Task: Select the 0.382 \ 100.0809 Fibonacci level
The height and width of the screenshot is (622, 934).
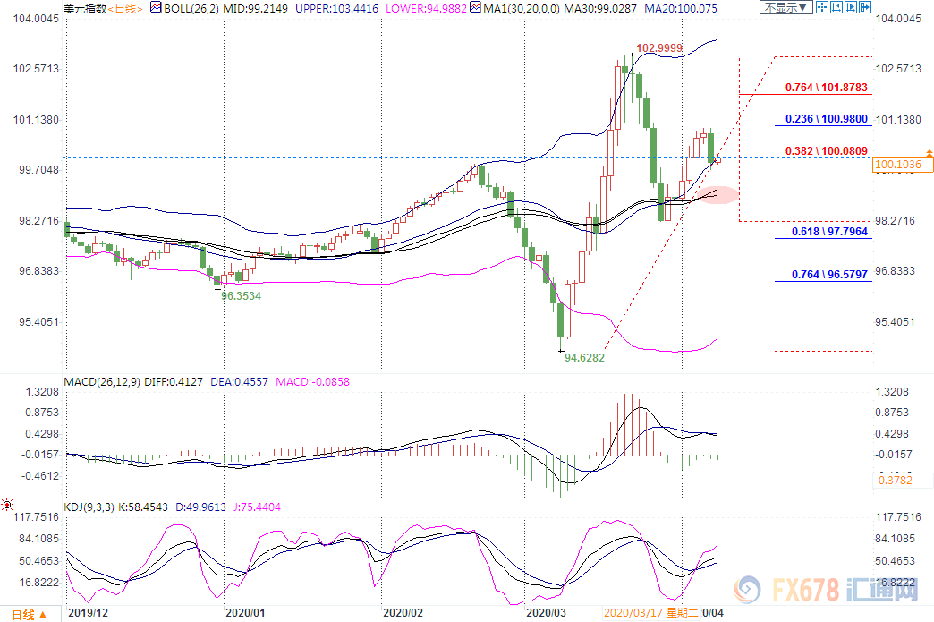Action: (826, 150)
